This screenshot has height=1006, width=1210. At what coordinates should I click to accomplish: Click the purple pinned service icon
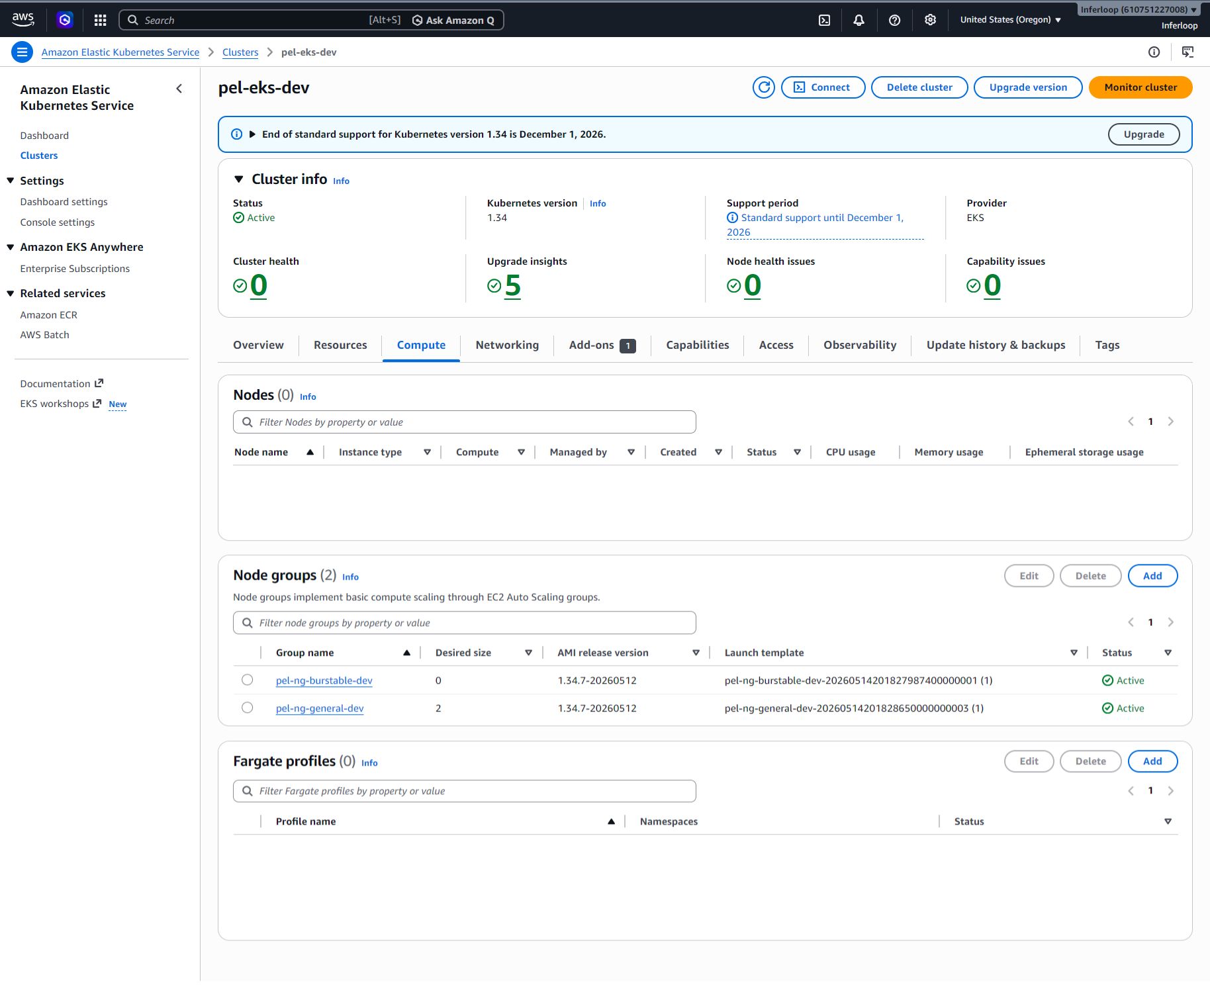coord(65,20)
